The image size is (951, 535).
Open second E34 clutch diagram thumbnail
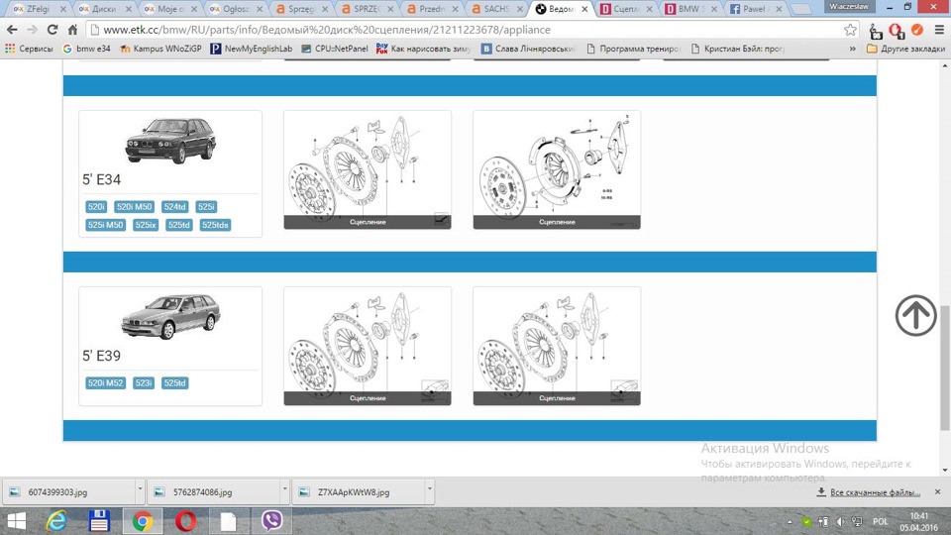(x=557, y=169)
